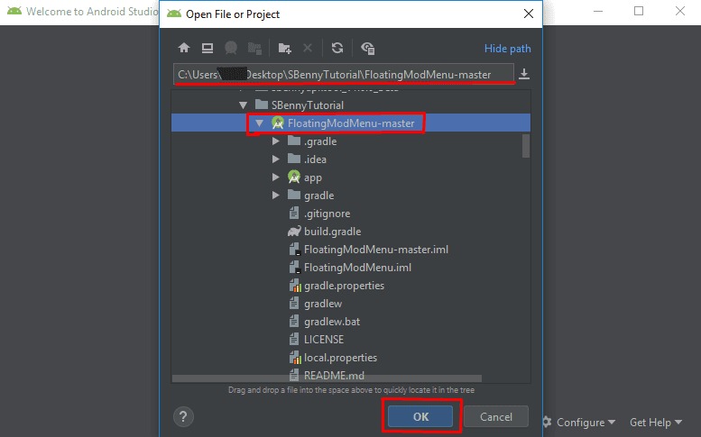The height and width of the screenshot is (437, 701).
Task: Close the Open File or Project dialog
Action: click(529, 14)
